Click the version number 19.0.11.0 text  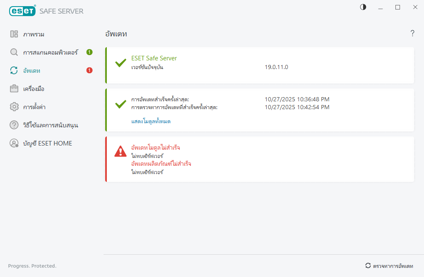(x=276, y=67)
